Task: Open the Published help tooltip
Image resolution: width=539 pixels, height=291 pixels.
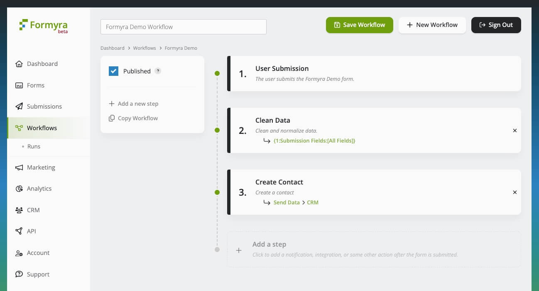Action: 158,71
